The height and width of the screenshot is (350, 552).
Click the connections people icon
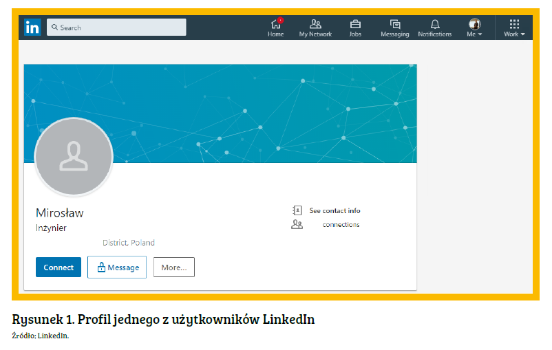(297, 224)
